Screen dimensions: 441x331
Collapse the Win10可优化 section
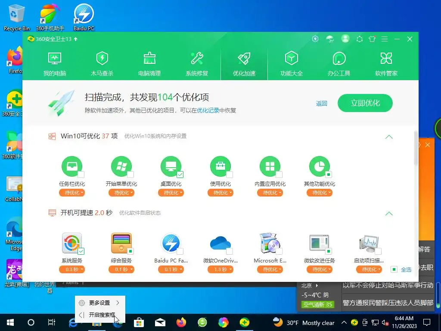(389, 137)
